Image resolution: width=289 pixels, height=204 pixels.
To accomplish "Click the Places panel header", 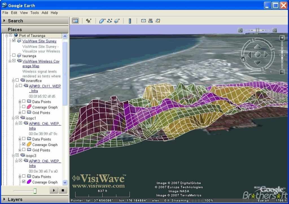I will (35, 30).
